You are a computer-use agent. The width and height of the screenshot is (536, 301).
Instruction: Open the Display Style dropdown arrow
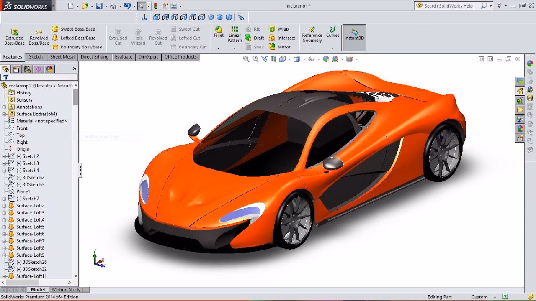click(304, 59)
